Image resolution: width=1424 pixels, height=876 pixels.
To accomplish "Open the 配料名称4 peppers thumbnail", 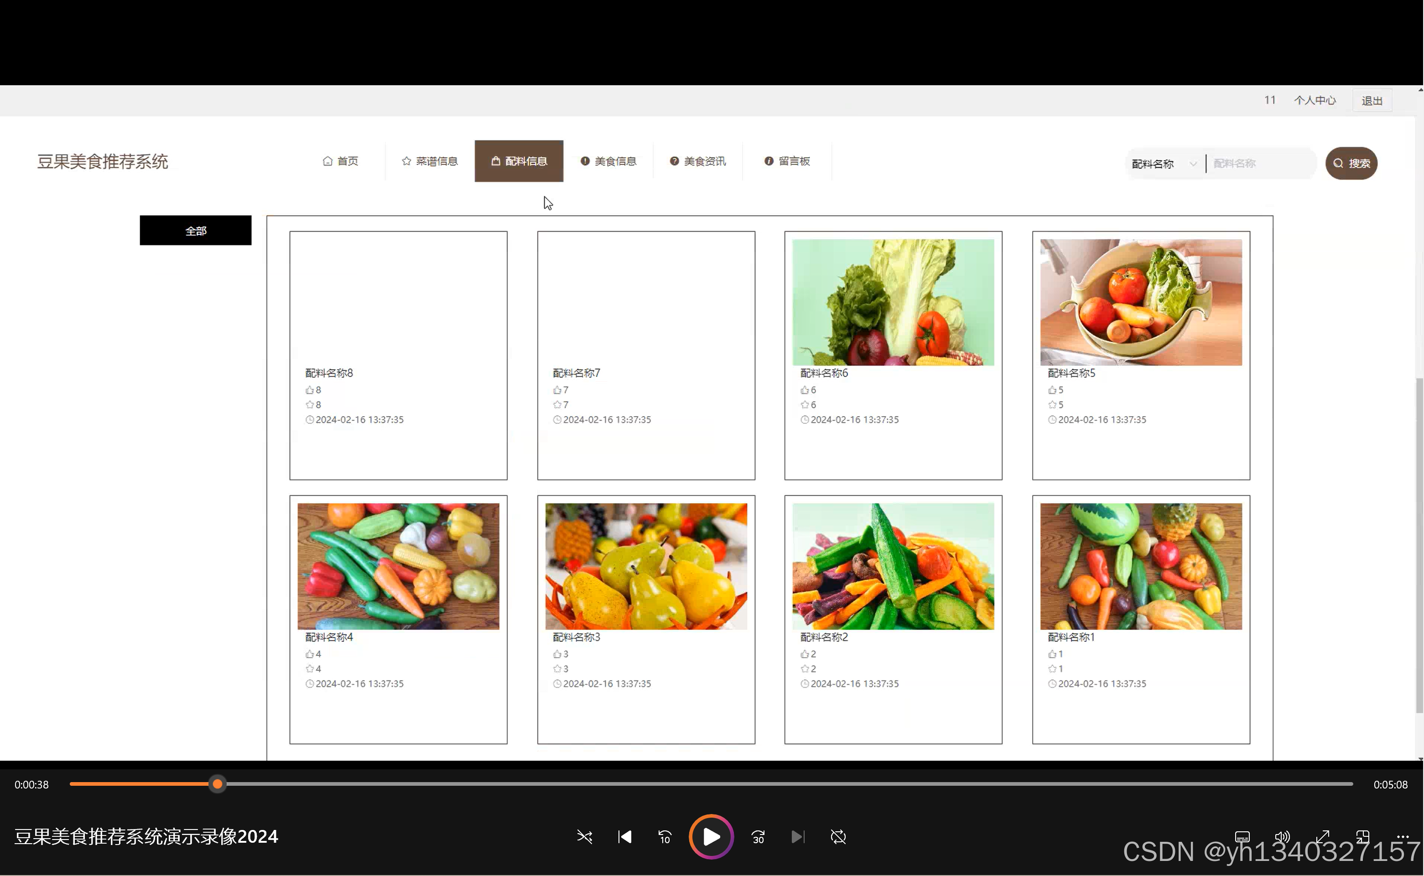I will (x=398, y=566).
